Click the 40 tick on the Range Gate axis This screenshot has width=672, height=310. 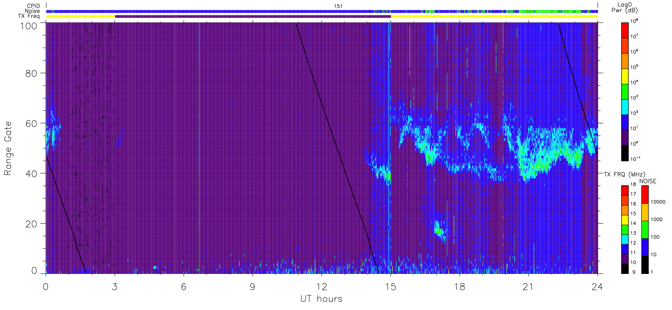click(x=32, y=173)
